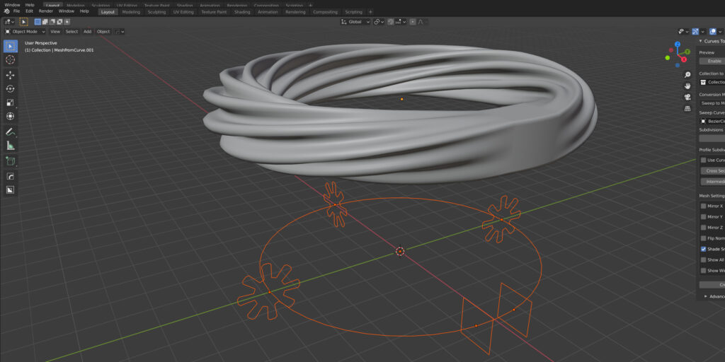This screenshot has height=362, width=725.
Task: Select the Cursor tool
Action: click(10, 59)
